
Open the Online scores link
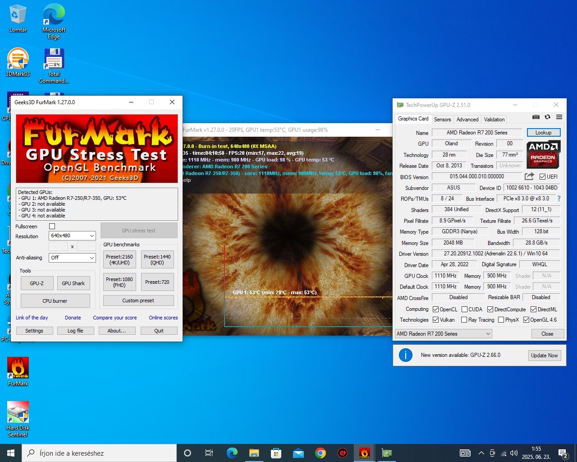[163, 318]
